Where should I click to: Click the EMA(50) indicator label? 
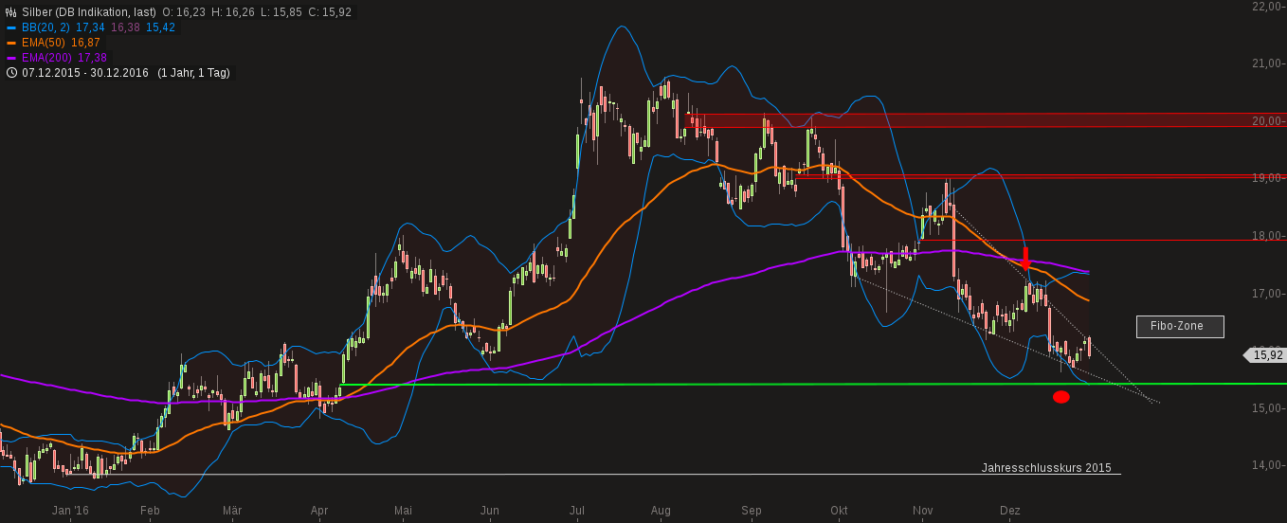click(x=44, y=43)
